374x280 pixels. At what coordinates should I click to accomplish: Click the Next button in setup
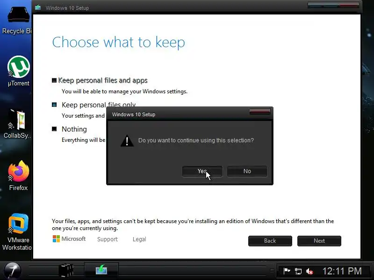click(x=319, y=241)
